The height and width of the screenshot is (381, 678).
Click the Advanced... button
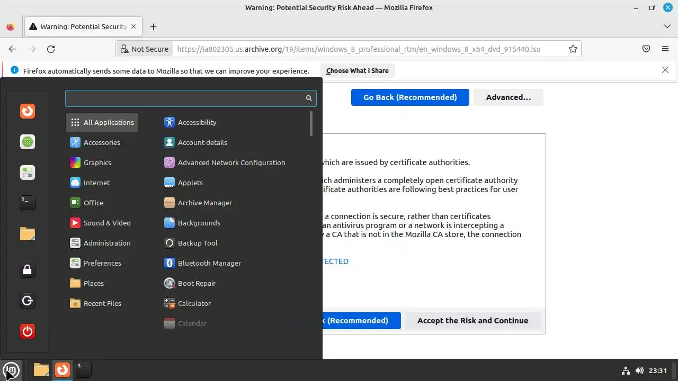point(508,97)
